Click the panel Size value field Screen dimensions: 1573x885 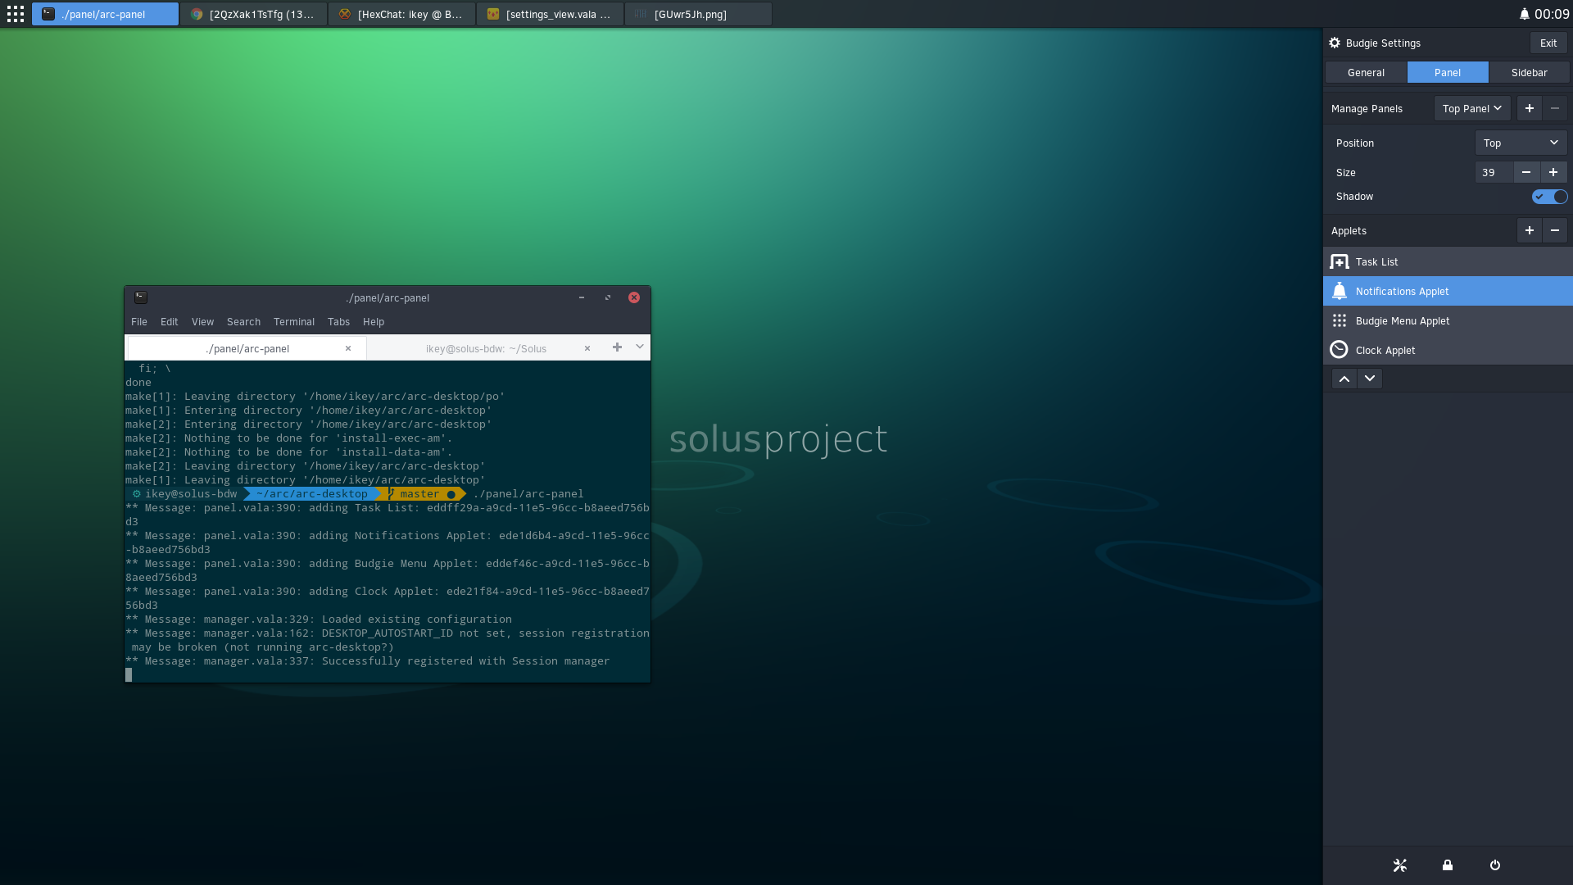tap(1494, 172)
